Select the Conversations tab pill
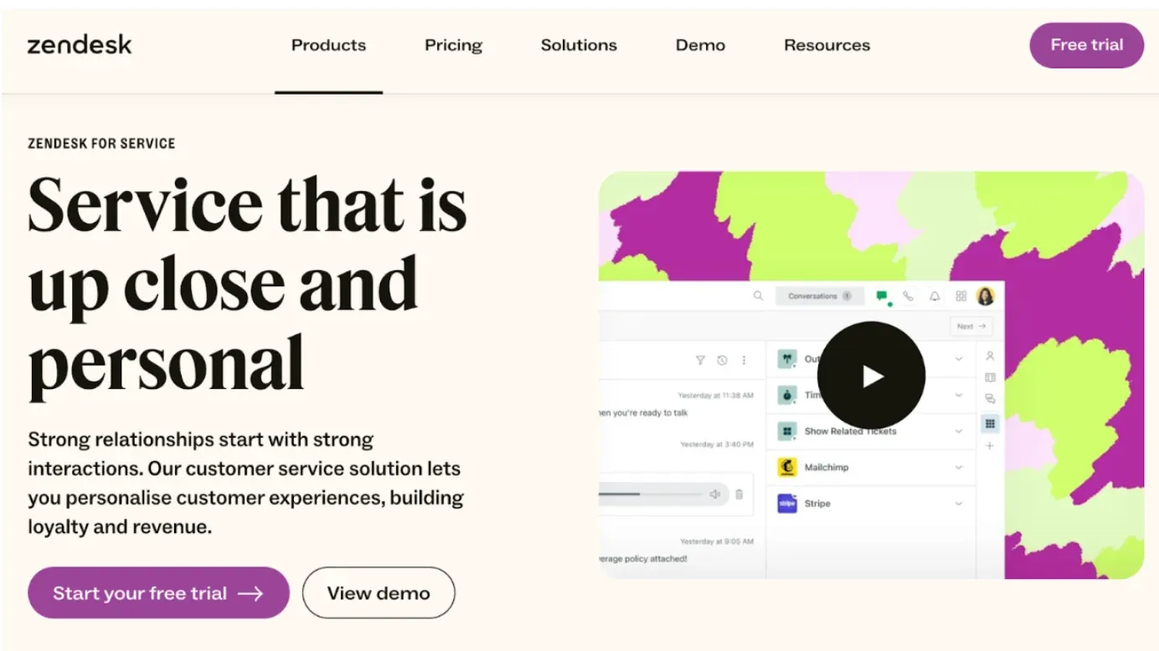This screenshot has height=651, width=1159. (x=820, y=296)
